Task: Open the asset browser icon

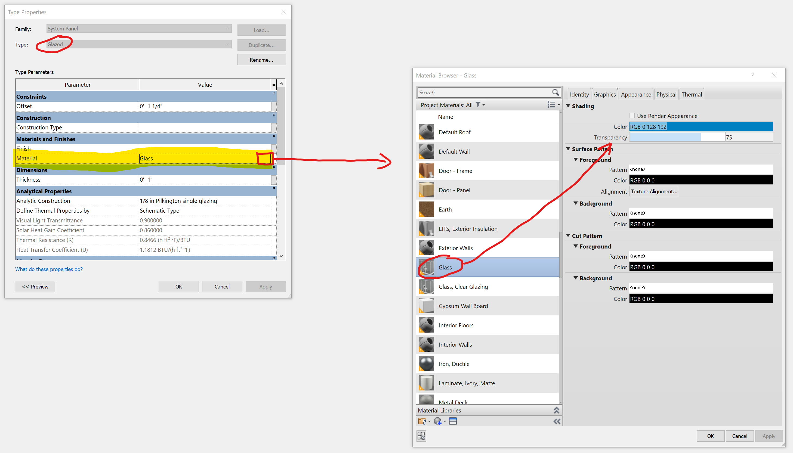Action: tap(453, 421)
